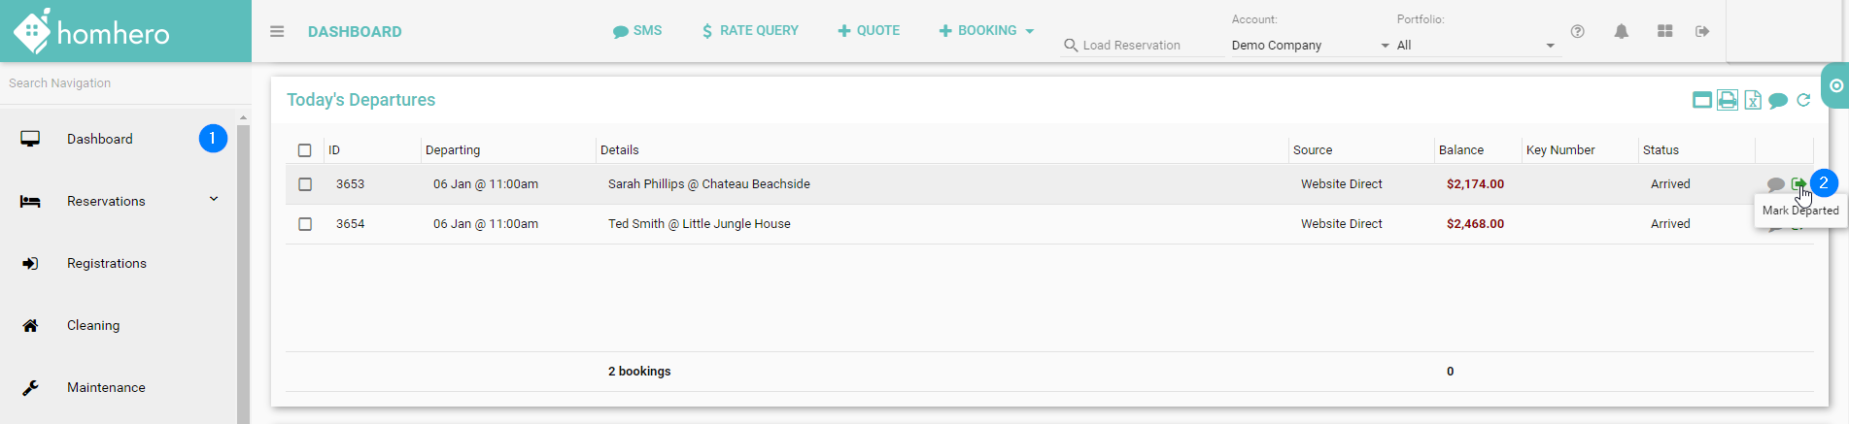Toggle the select-all checkbox in header
This screenshot has height=424, width=1849.
pyautogui.click(x=305, y=150)
